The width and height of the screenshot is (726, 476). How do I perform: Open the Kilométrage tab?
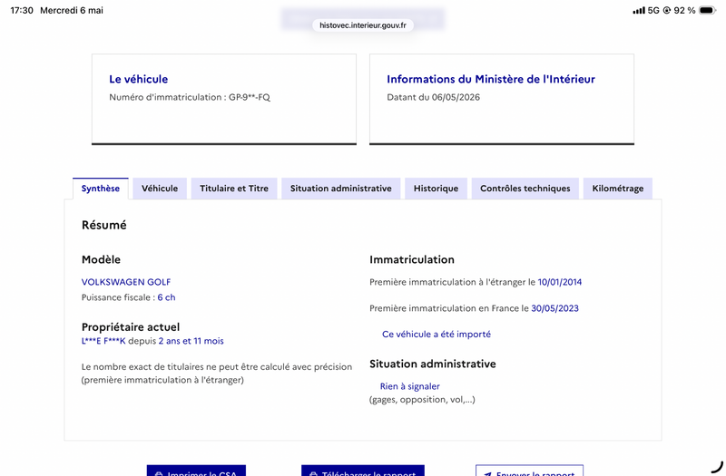click(x=618, y=189)
